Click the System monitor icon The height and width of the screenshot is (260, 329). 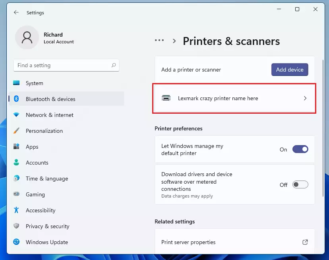[16, 83]
